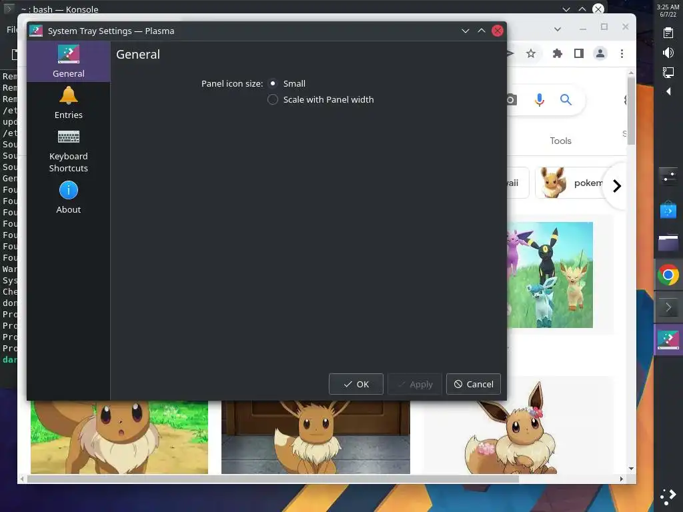Open the application launcher at panel bottom
Viewport: 683px width, 512px height.
point(668,496)
